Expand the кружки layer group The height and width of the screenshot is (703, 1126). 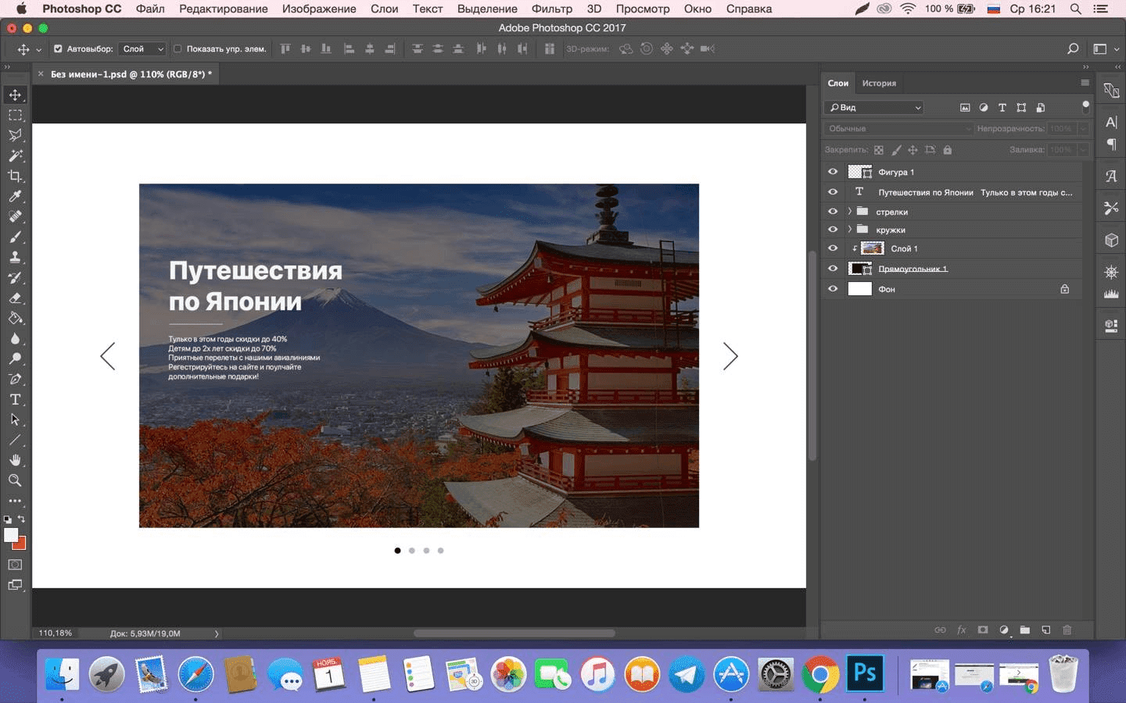(849, 230)
